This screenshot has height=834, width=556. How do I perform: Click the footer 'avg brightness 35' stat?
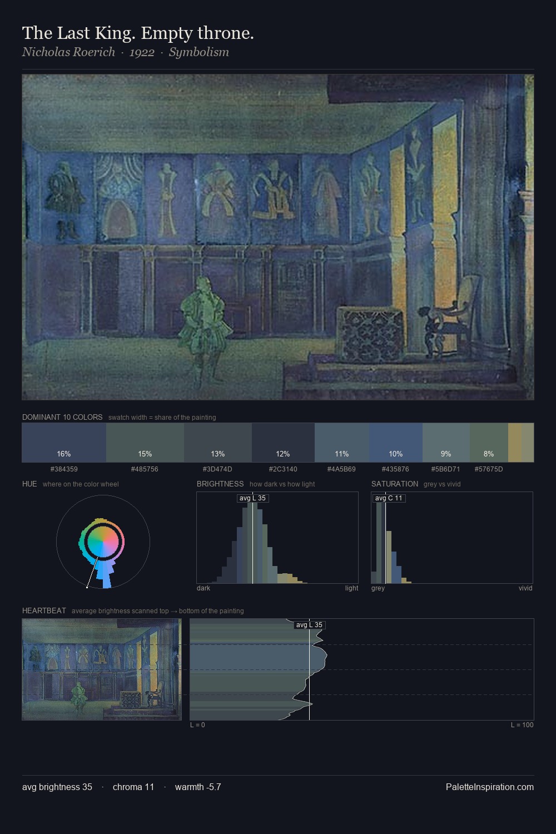point(57,787)
